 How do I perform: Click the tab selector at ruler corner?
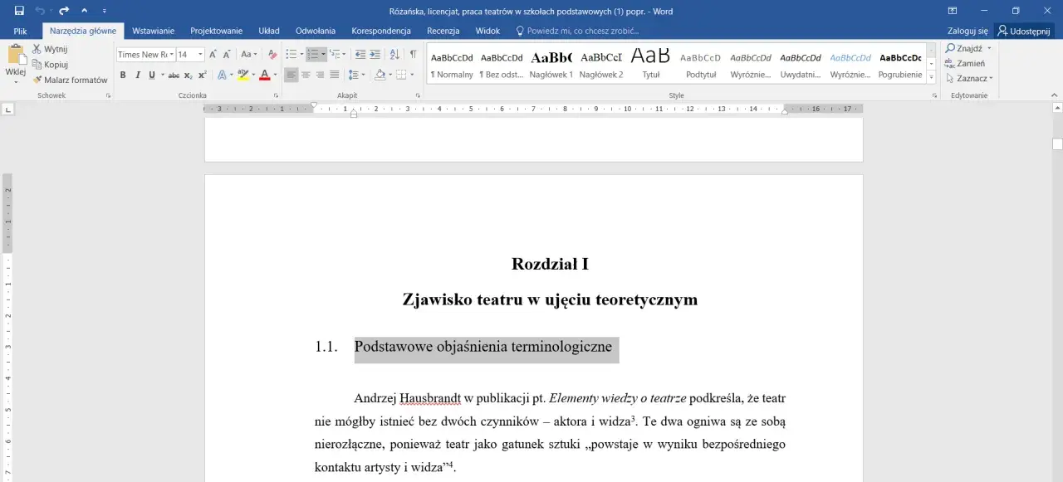point(7,109)
